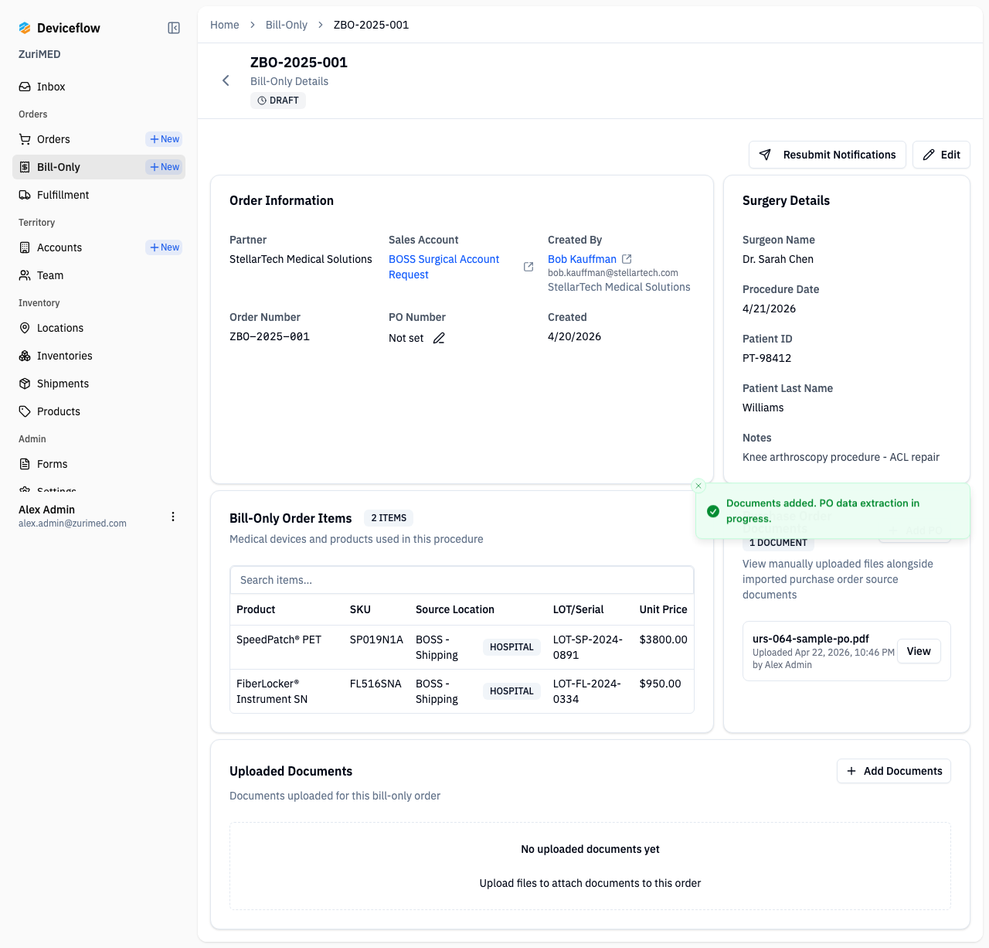Open Forms in sidebar

pos(99,464)
